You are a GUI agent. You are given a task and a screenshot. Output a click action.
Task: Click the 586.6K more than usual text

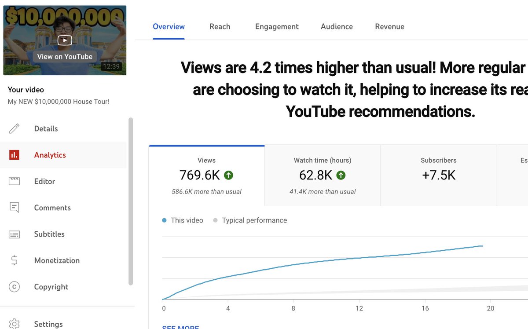(x=206, y=192)
